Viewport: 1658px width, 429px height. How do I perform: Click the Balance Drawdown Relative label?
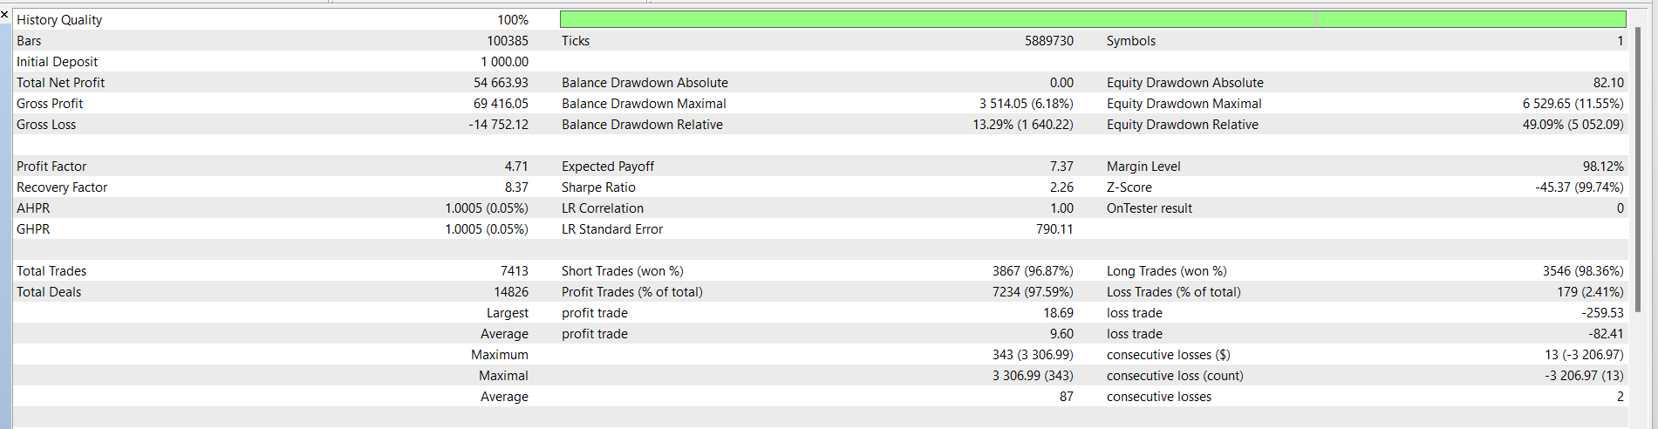coord(642,125)
